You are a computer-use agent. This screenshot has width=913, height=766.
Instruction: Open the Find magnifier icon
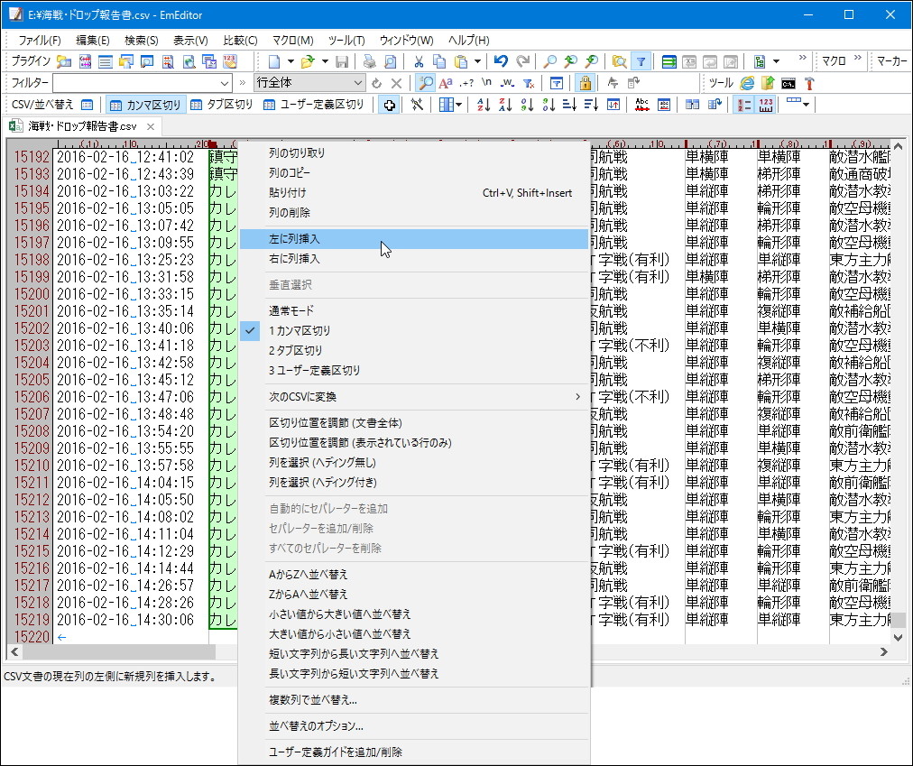(x=549, y=61)
